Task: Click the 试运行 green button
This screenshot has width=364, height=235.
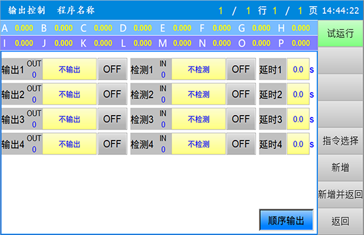Action: [x=340, y=33]
